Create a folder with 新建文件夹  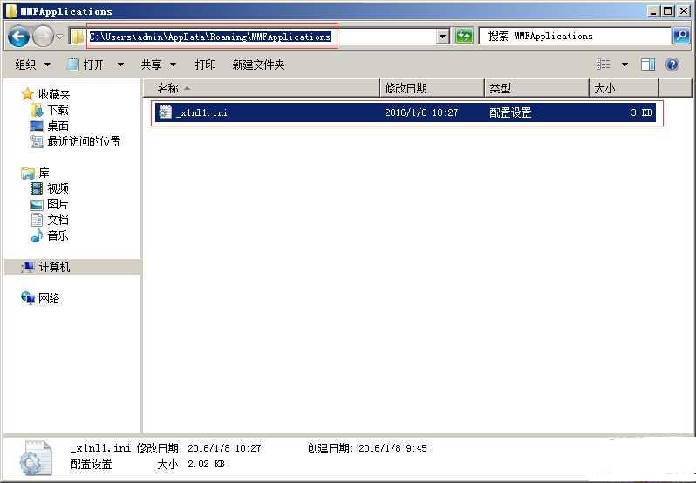tap(258, 65)
